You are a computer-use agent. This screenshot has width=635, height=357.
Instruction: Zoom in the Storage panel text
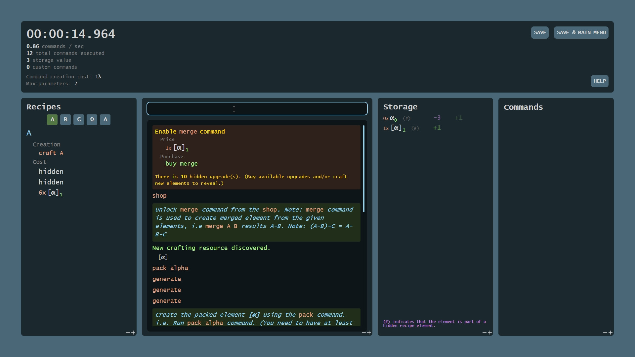pyautogui.click(x=490, y=333)
